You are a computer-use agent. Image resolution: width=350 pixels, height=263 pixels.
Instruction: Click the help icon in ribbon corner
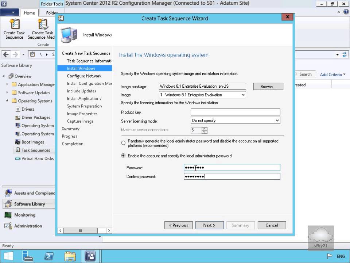click(346, 12)
